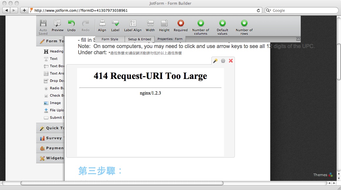
Task: Click the browser URL address field
Action: click(x=144, y=10)
